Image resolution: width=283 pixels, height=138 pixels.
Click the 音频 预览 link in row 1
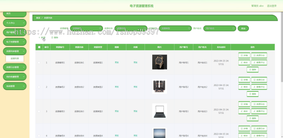135,62
